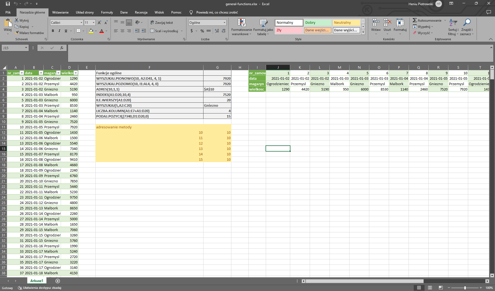Switch to the Formuły ribbon tab
Image resolution: width=495 pixels, height=291 pixels.
click(107, 12)
